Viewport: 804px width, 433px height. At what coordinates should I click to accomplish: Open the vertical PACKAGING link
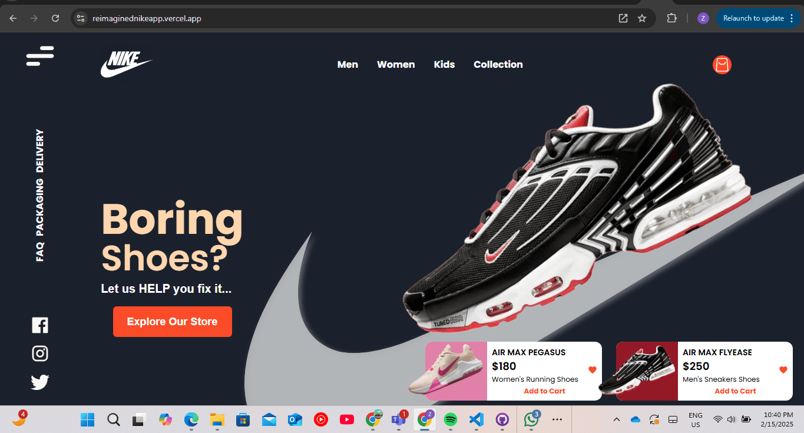(x=39, y=207)
